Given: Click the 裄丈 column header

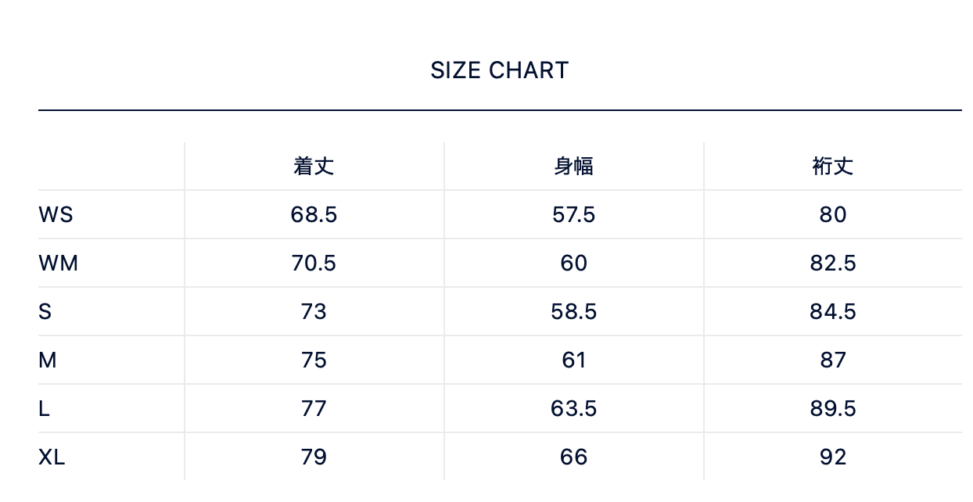Looking at the screenshot, I should tap(832, 166).
